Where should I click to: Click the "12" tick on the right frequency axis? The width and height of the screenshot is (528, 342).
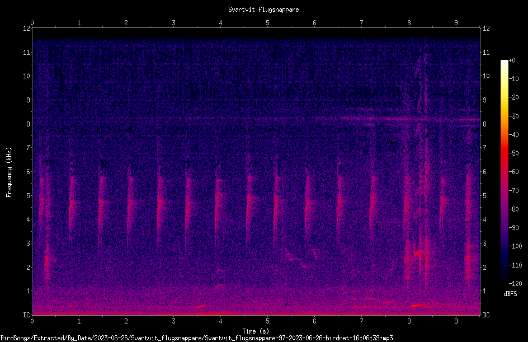pyautogui.click(x=486, y=29)
